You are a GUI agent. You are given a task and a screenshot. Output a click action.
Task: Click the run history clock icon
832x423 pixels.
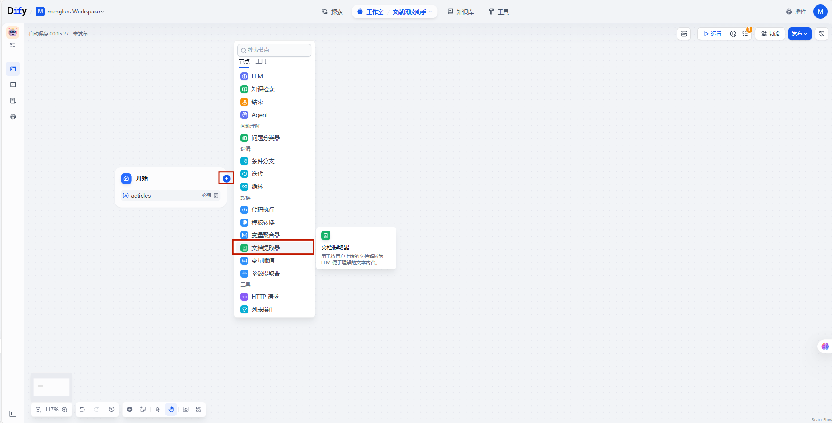(733, 34)
